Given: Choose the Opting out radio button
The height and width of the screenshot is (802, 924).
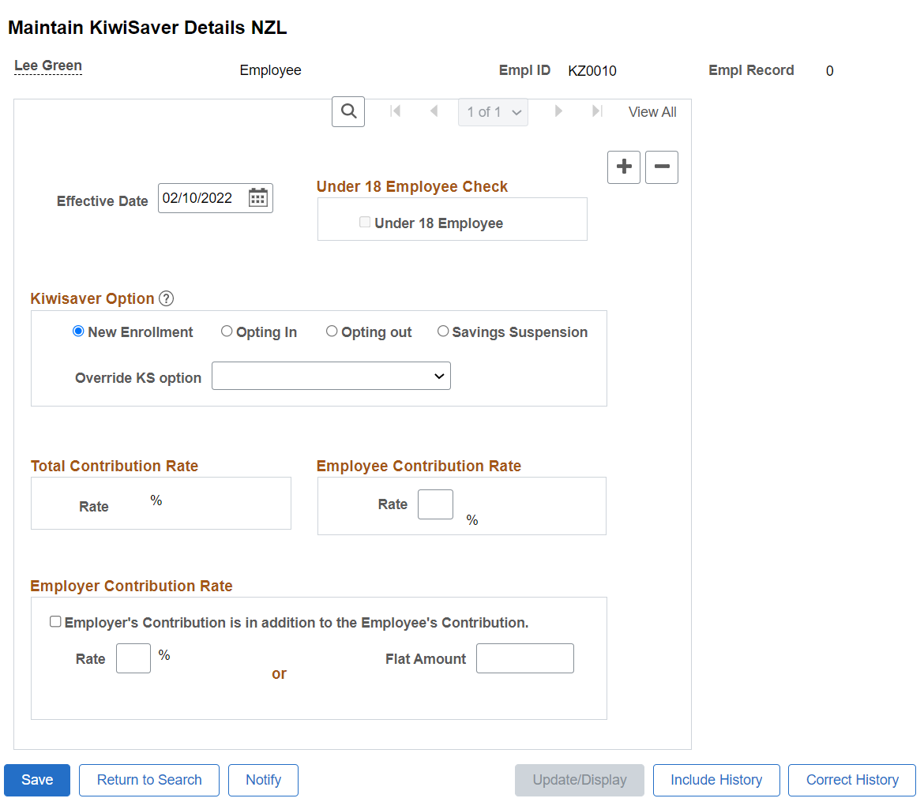Looking at the screenshot, I should [x=332, y=332].
